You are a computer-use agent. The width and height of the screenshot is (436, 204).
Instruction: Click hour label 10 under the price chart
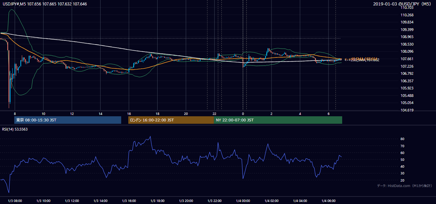[x=43, y=113]
